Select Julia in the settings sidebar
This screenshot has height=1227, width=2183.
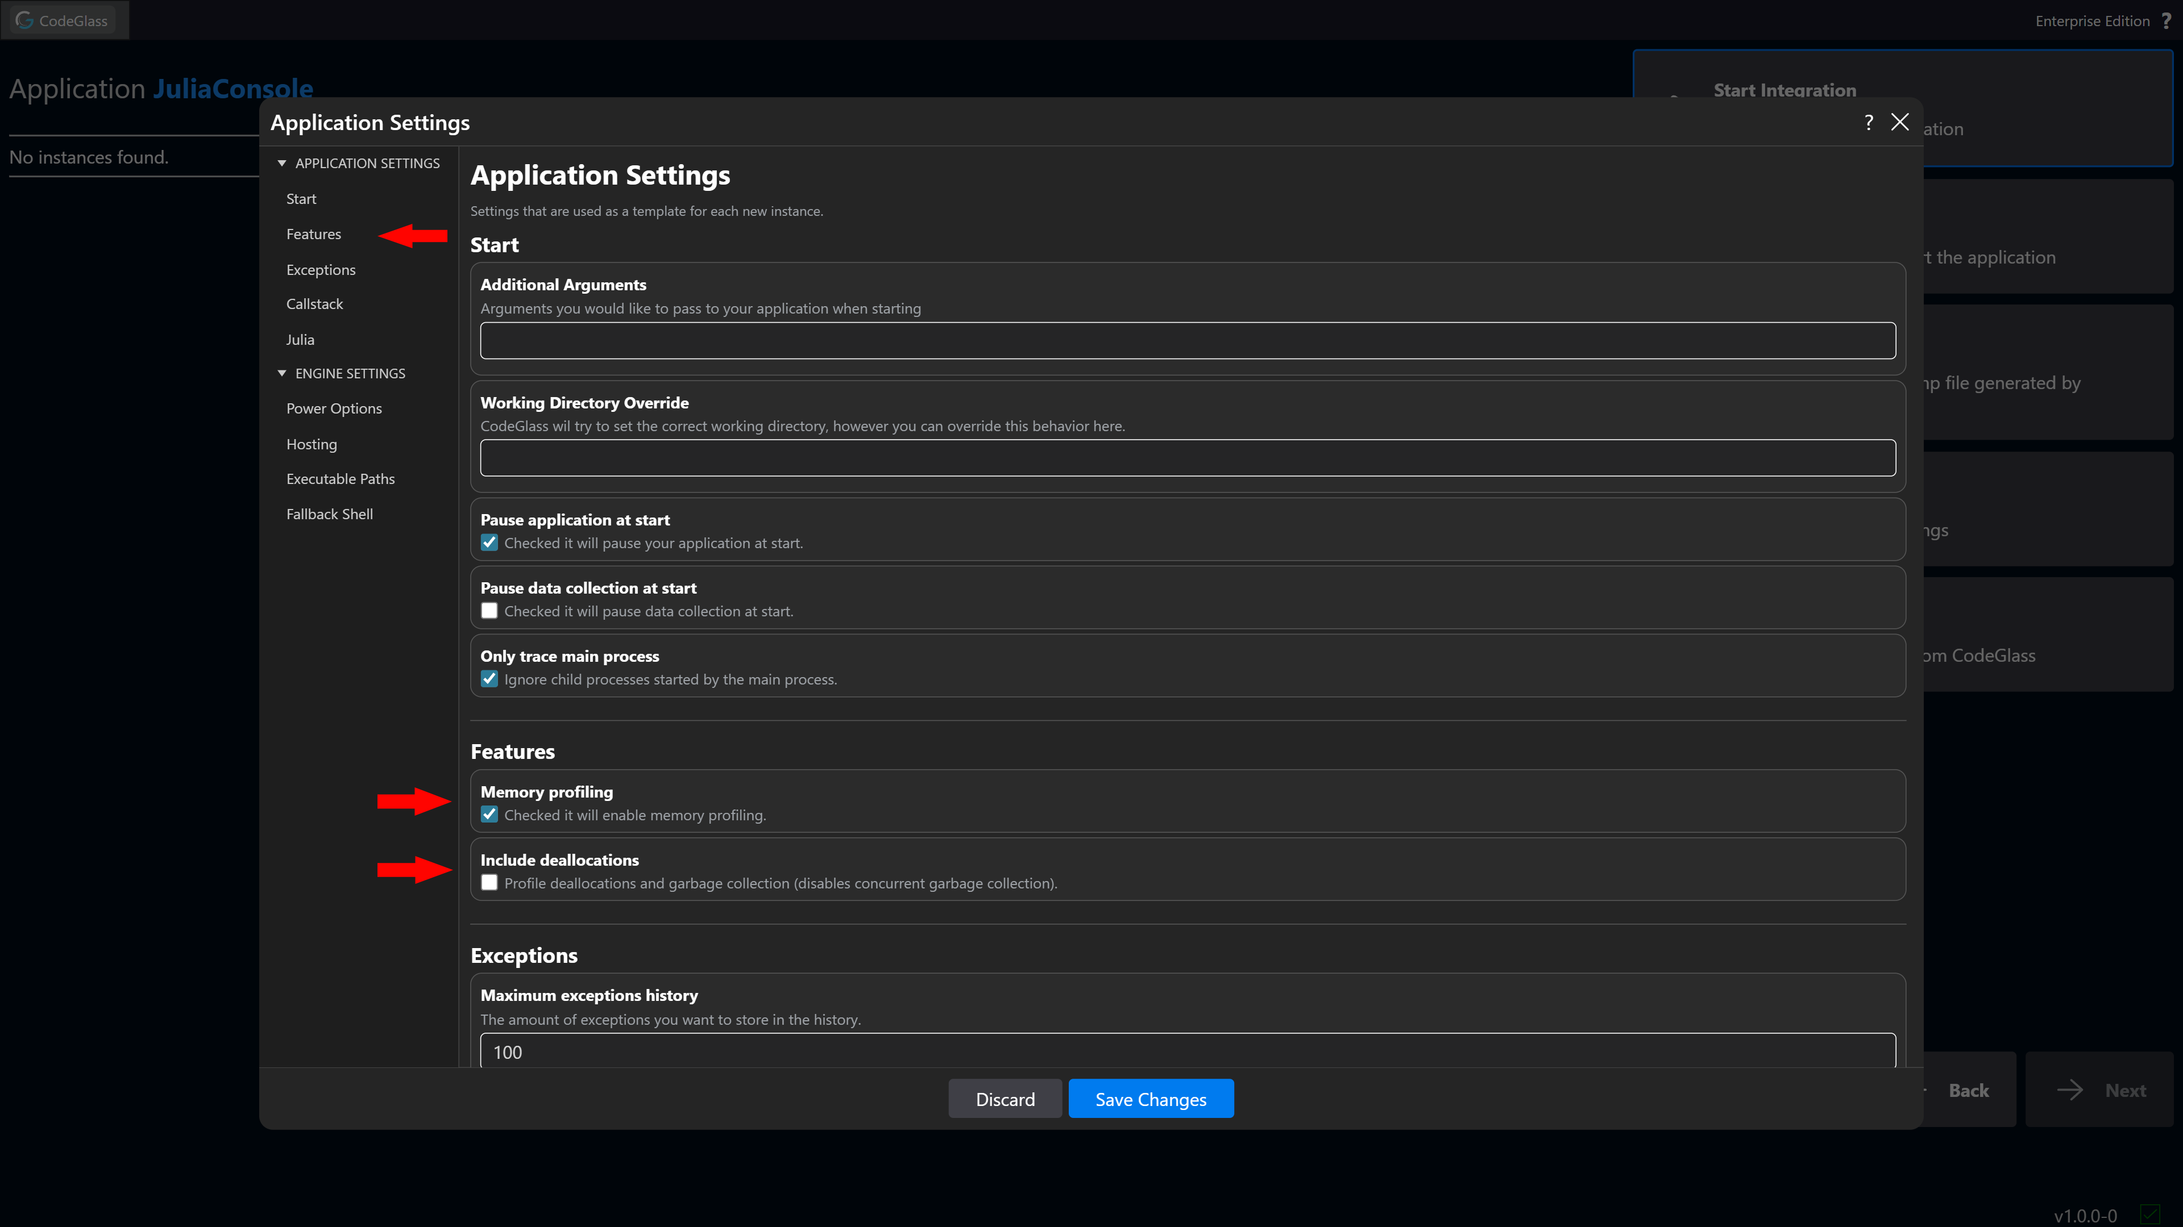pos(300,340)
